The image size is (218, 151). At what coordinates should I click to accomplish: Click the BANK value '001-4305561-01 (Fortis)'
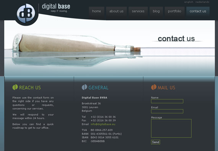pyautogui.click(x=106, y=134)
